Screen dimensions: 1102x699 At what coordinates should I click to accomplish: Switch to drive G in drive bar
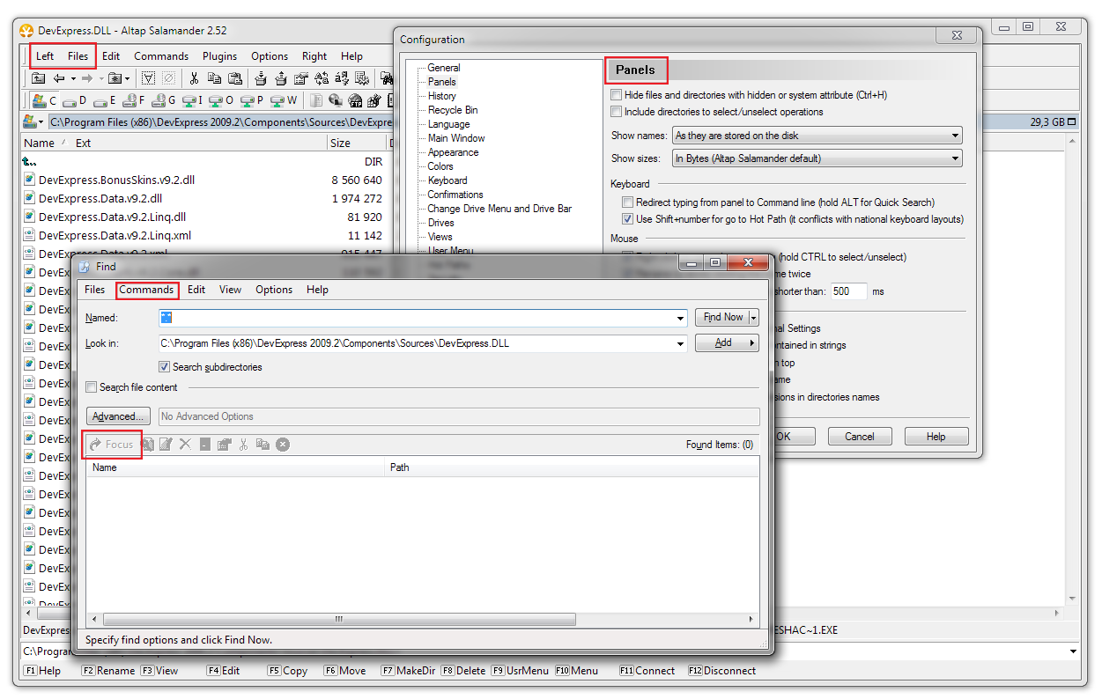164,100
